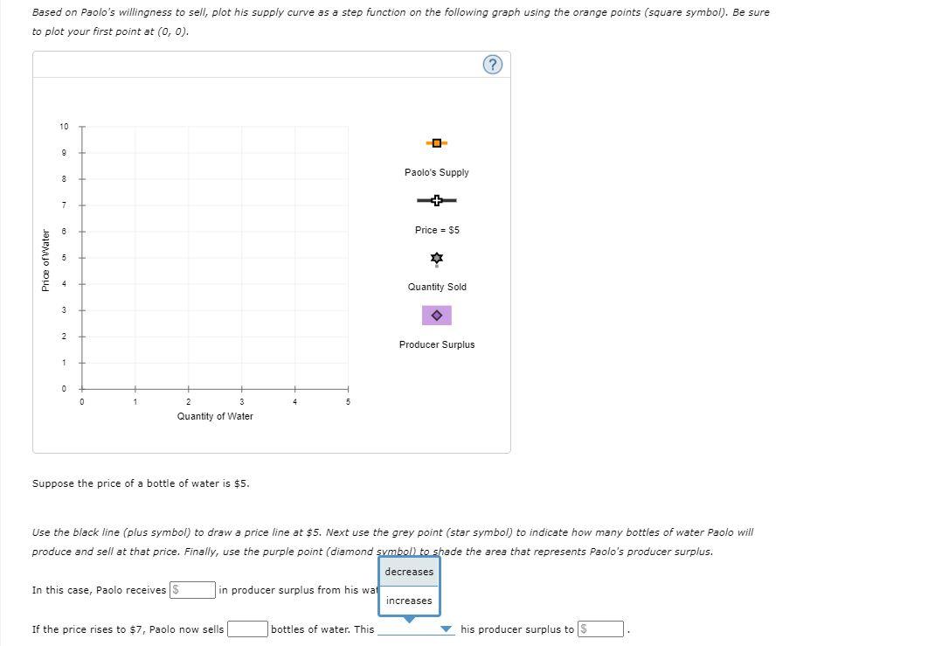Select 'increases' from the open dropdown

click(409, 601)
